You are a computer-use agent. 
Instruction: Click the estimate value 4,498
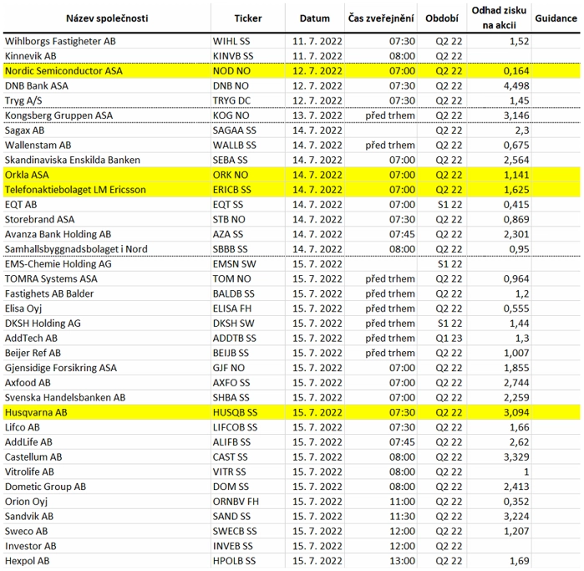516,86
